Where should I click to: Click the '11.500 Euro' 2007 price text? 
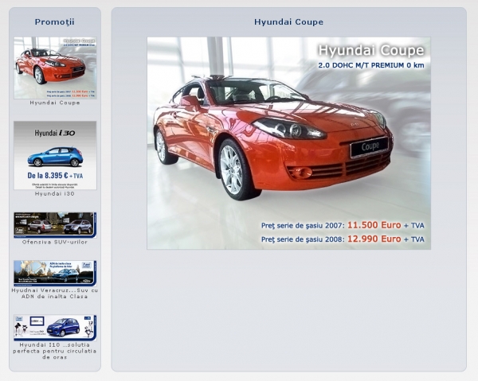tap(374, 225)
